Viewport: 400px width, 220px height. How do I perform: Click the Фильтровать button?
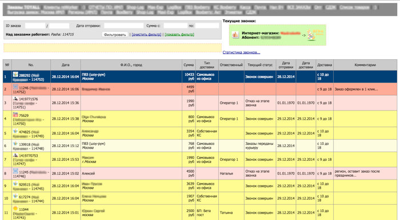tap(115, 34)
